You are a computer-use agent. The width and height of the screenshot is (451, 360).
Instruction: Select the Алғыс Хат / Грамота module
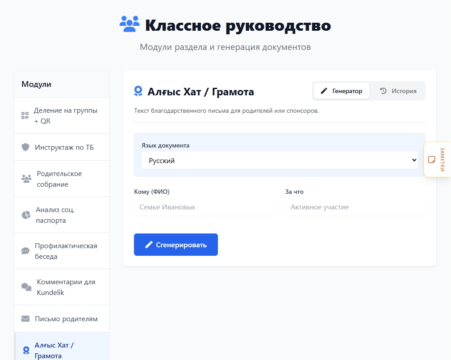coord(62,347)
